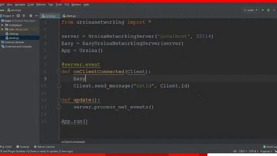This screenshot has width=277, height=156.
Task: Click the cursor position indicator in status bar
Action: (235, 151)
